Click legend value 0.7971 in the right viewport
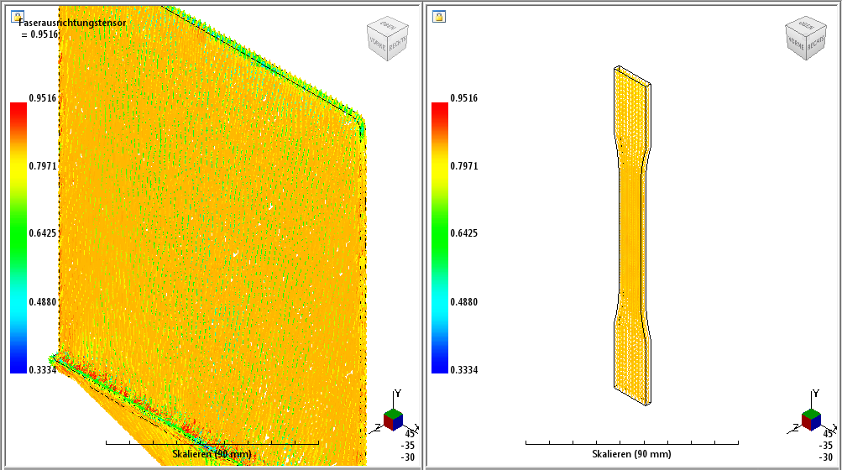The height and width of the screenshot is (470, 842). pos(464,166)
